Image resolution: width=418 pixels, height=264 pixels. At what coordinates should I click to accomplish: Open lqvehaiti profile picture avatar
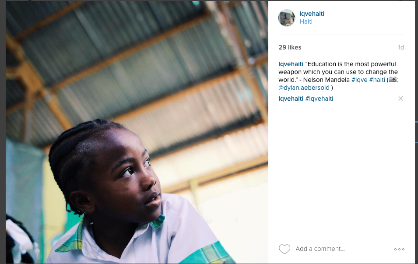click(287, 18)
